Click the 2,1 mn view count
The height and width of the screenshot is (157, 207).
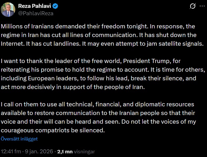(65, 151)
